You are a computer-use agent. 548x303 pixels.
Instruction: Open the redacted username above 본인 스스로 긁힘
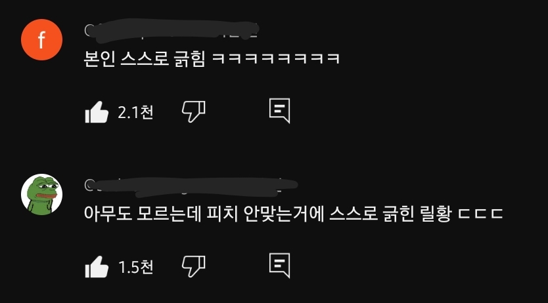tap(171, 31)
